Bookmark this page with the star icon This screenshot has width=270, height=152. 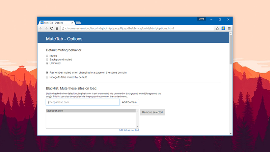click(x=217, y=28)
